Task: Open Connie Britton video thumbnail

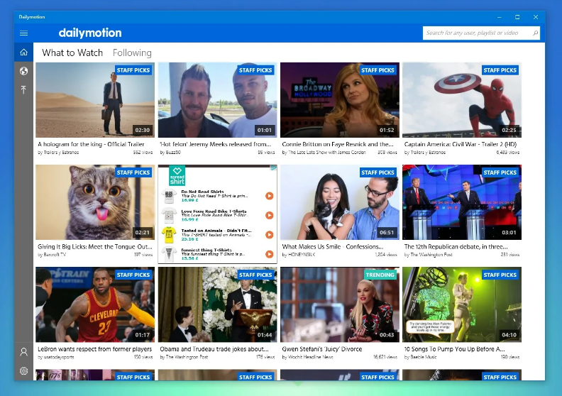Action: coord(340,100)
